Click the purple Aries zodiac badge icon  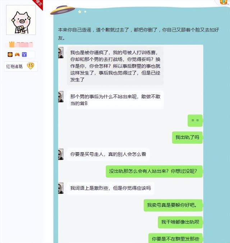[24, 54]
